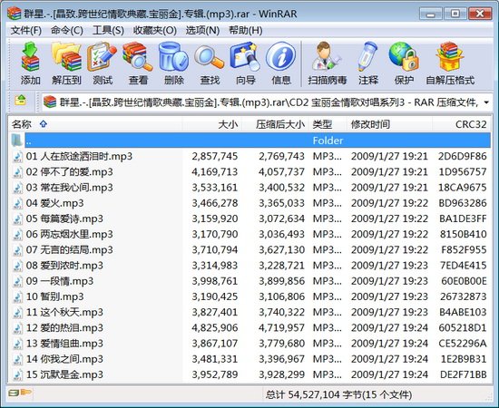Screen dimensions: 499x408
Task: Open the 帮助(H) menu
Action: [246, 31]
